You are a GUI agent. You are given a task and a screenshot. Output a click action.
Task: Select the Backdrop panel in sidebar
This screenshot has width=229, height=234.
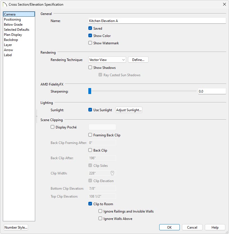tap(11, 40)
